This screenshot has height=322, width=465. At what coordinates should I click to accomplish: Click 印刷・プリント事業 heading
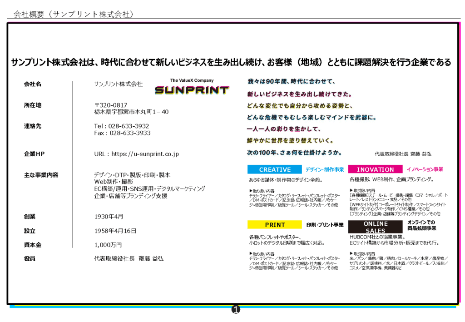tap(325, 225)
